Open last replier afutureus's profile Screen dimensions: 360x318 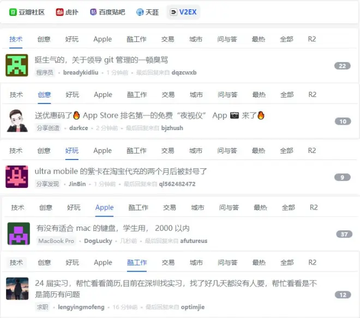194,241
